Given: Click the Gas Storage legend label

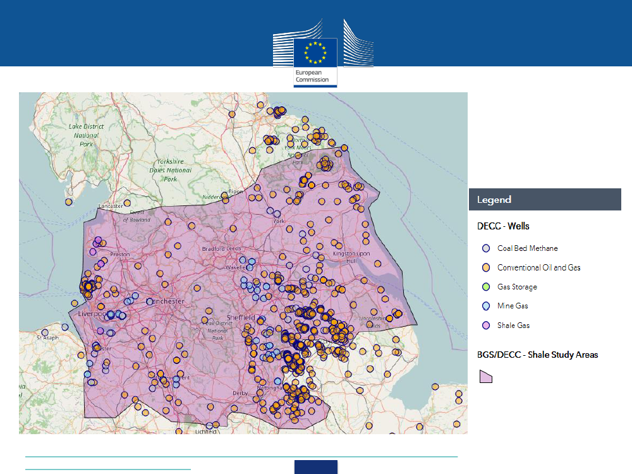Looking at the screenshot, I should click(x=517, y=287).
